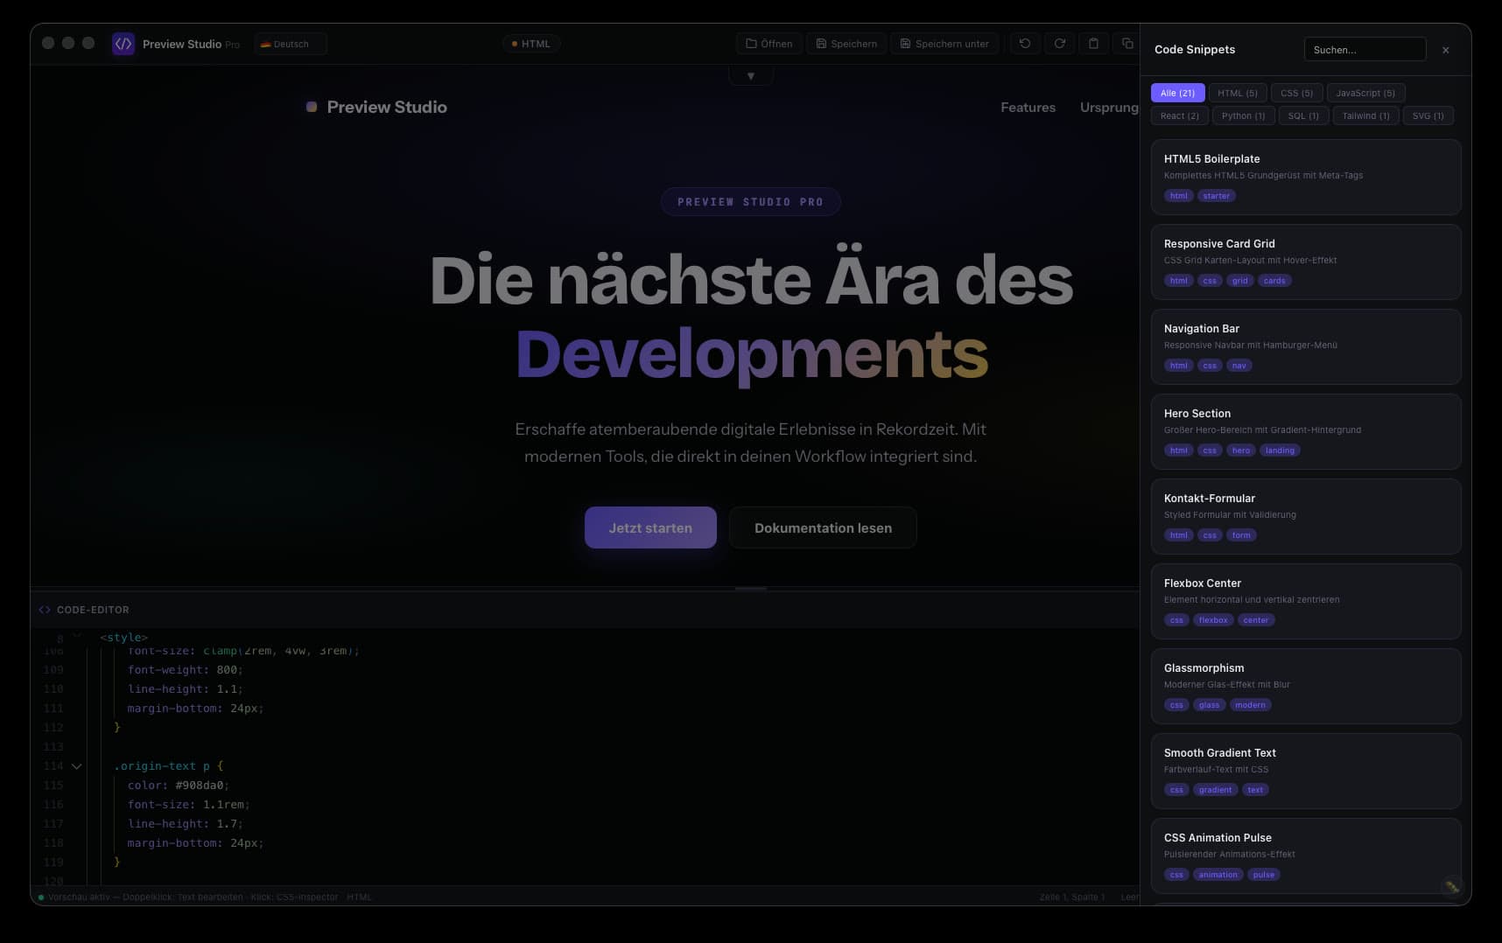Open the Smooth Gradient Text snippet
The height and width of the screenshot is (943, 1502).
[x=1306, y=771]
